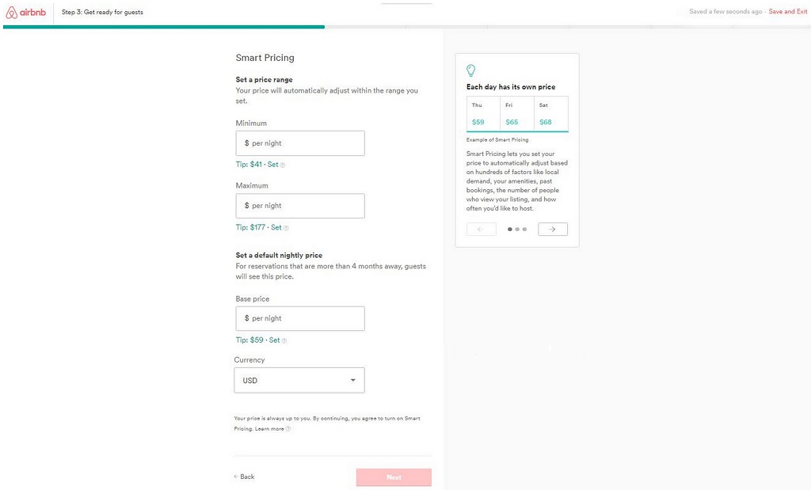This screenshot has width=811, height=490.
Task: Open the Currency USD dropdown
Action: pos(299,381)
